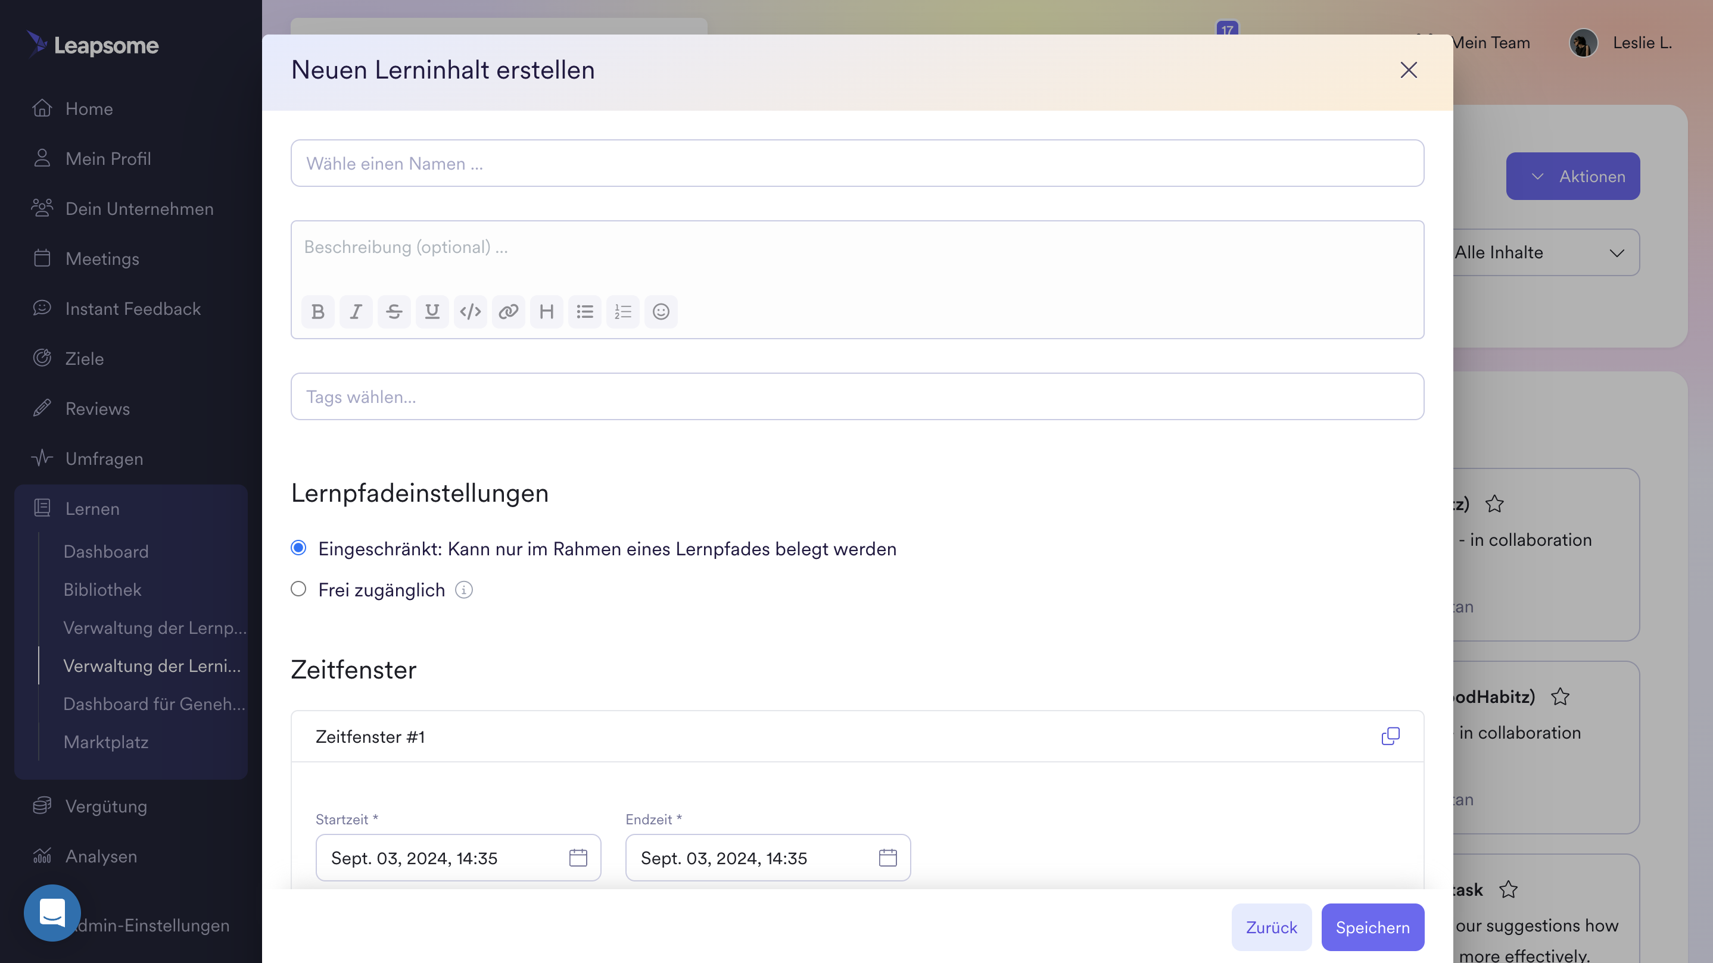The width and height of the screenshot is (1713, 963).
Task: Open Marktplatz sidebar item
Action: (x=106, y=742)
